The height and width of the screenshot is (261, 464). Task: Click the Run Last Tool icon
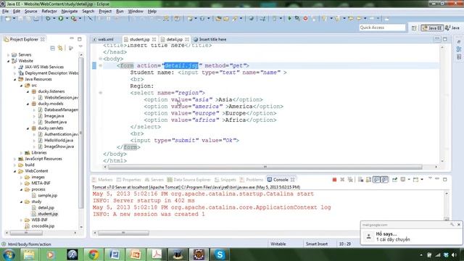point(74,19)
